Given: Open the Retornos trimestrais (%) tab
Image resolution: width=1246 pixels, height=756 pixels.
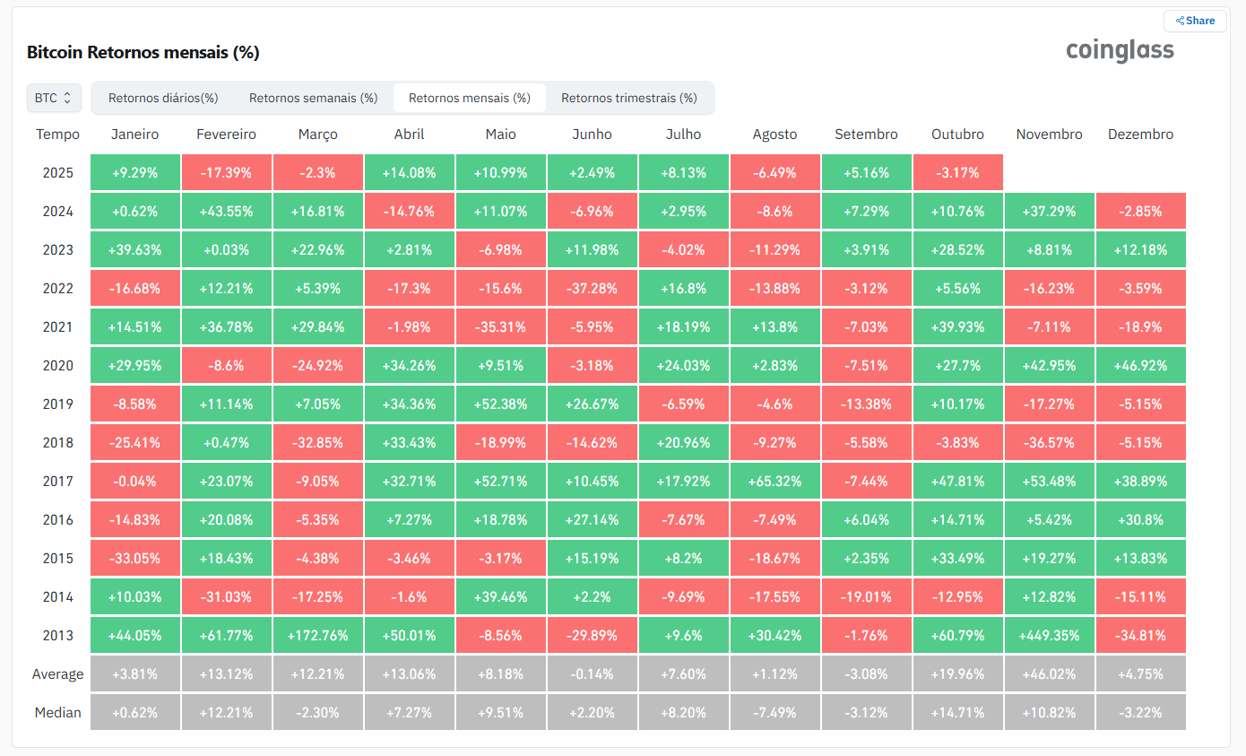Looking at the screenshot, I should pyautogui.click(x=628, y=98).
